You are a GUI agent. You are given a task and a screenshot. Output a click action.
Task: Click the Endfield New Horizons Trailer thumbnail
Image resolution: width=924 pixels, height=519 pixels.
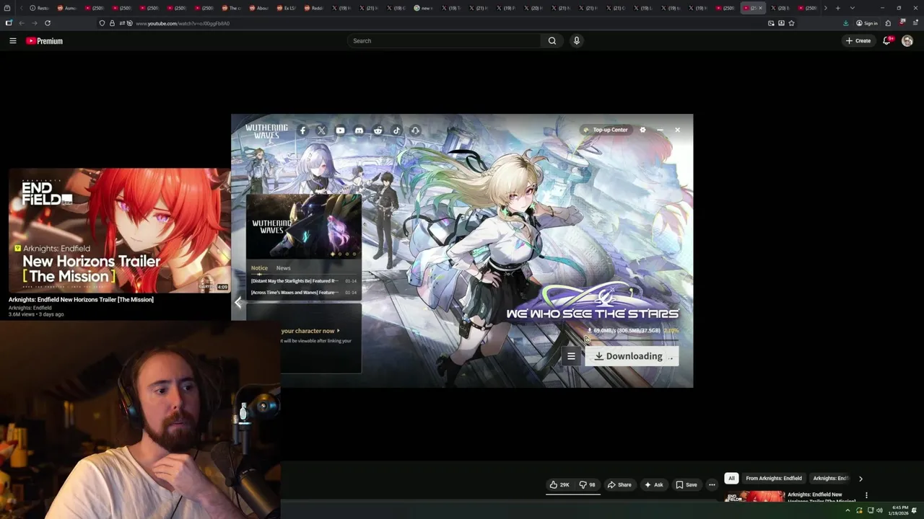(120, 231)
